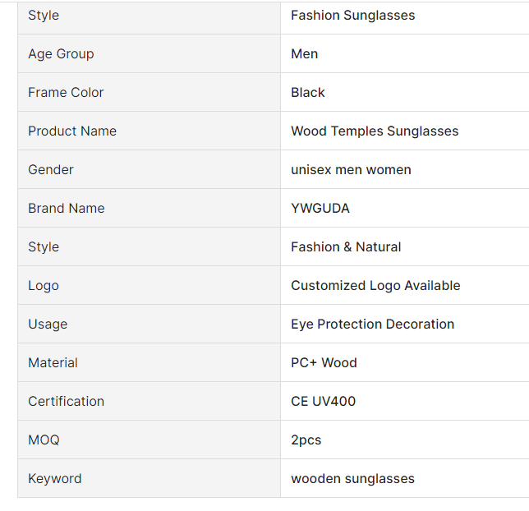Click the "CE UV400" certification value
This screenshot has width=529, height=511.
pyautogui.click(x=323, y=402)
